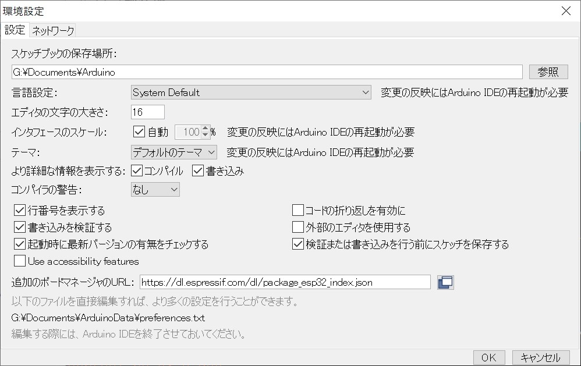Click the editor font size field
The width and height of the screenshot is (581, 366).
point(148,112)
